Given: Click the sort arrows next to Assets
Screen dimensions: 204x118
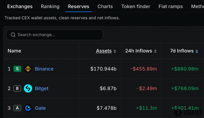Looking at the screenshot, I should [x=115, y=51].
